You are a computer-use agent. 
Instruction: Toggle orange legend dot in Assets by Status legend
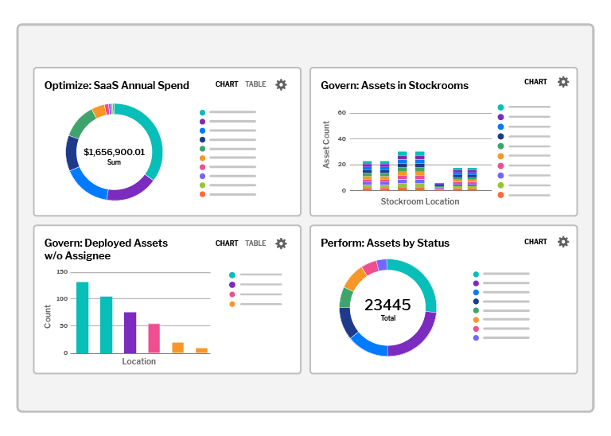click(476, 320)
